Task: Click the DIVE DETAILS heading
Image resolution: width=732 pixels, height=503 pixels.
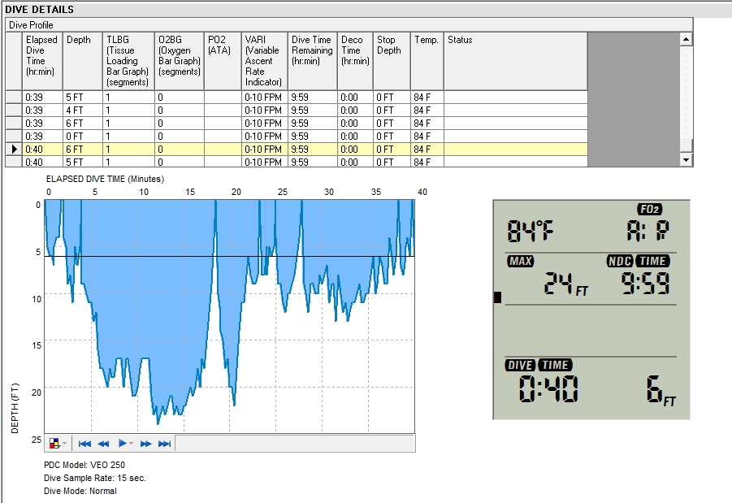Action: tap(39, 9)
